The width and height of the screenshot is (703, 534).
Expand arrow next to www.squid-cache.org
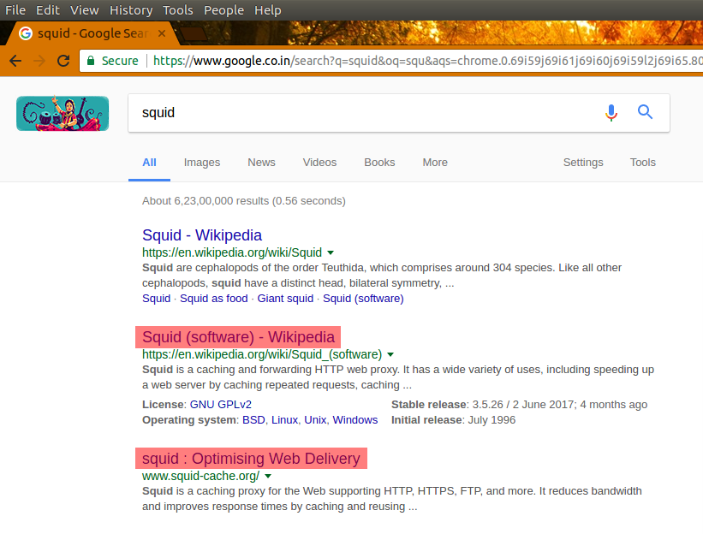point(268,476)
